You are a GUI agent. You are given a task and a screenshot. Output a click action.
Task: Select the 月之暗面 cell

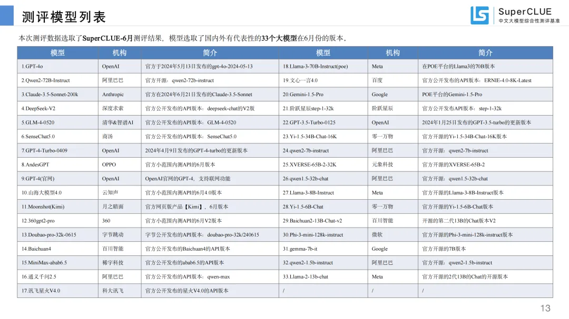pos(120,207)
